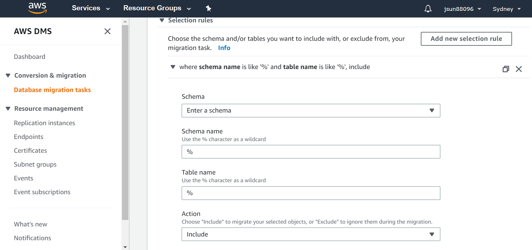Open the notifications bell icon
The height and width of the screenshot is (250, 532).
pyautogui.click(x=428, y=9)
